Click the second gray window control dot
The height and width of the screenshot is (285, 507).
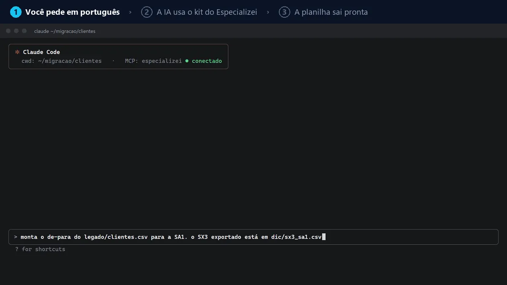[16, 31]
